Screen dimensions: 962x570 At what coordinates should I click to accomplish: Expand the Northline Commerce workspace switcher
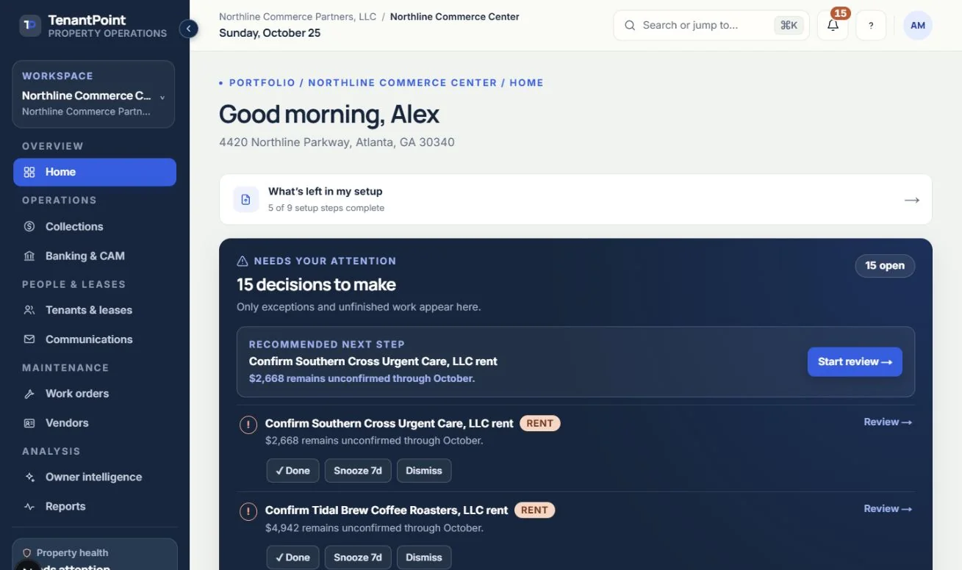pos(93,94)
